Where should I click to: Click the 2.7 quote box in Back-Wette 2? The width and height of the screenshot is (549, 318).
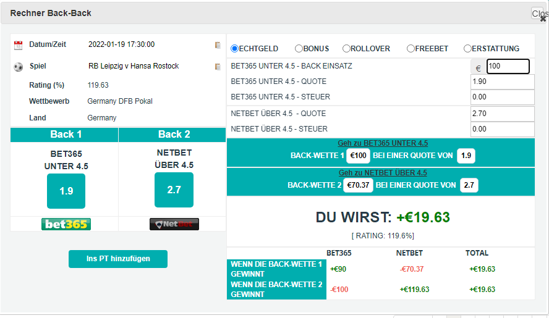[x=469, y=185]
